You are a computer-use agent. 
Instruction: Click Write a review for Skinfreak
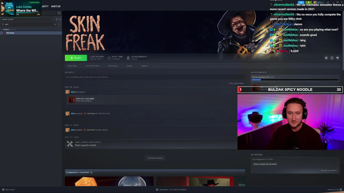[265, 164]
